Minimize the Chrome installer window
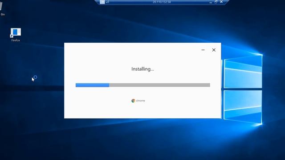 pyautogui.click(x=203, y=50)
